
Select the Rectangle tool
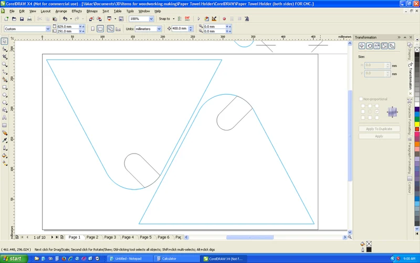click(5, 87)
